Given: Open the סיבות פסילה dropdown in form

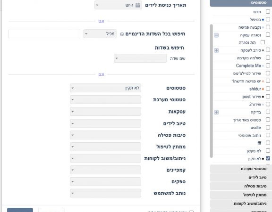Looking at the screenshot, I should (x=105, y=135).
